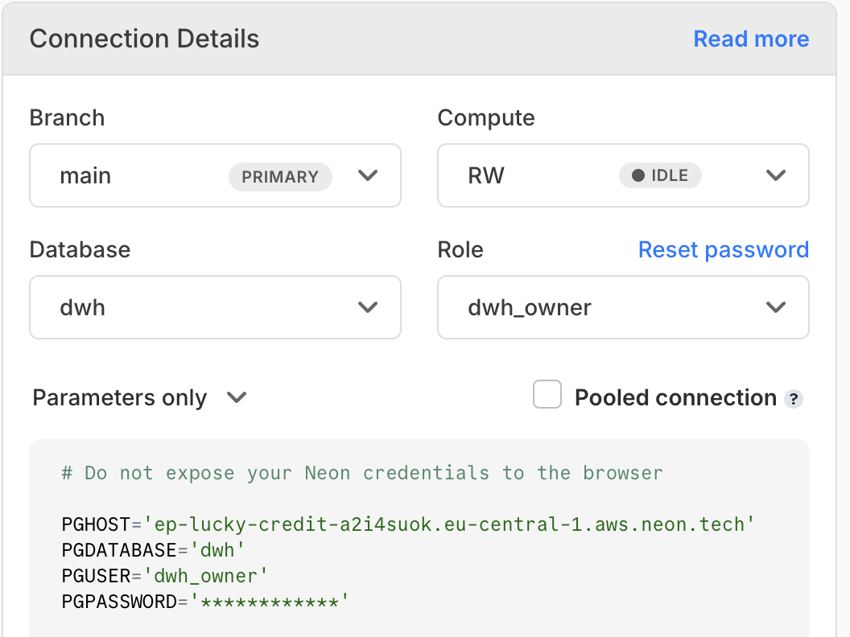
Task: Click the Compute field chevron
Action: tap(776, 175)
